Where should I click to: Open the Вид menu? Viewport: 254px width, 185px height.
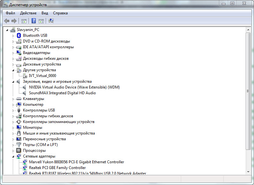tap(45, 13)
